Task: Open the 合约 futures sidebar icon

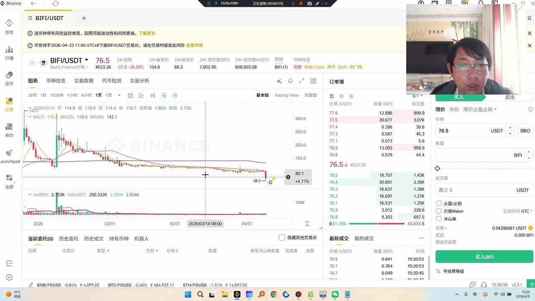Action: click(9, 130)
